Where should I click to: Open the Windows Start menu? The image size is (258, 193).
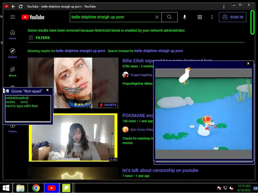6,188
